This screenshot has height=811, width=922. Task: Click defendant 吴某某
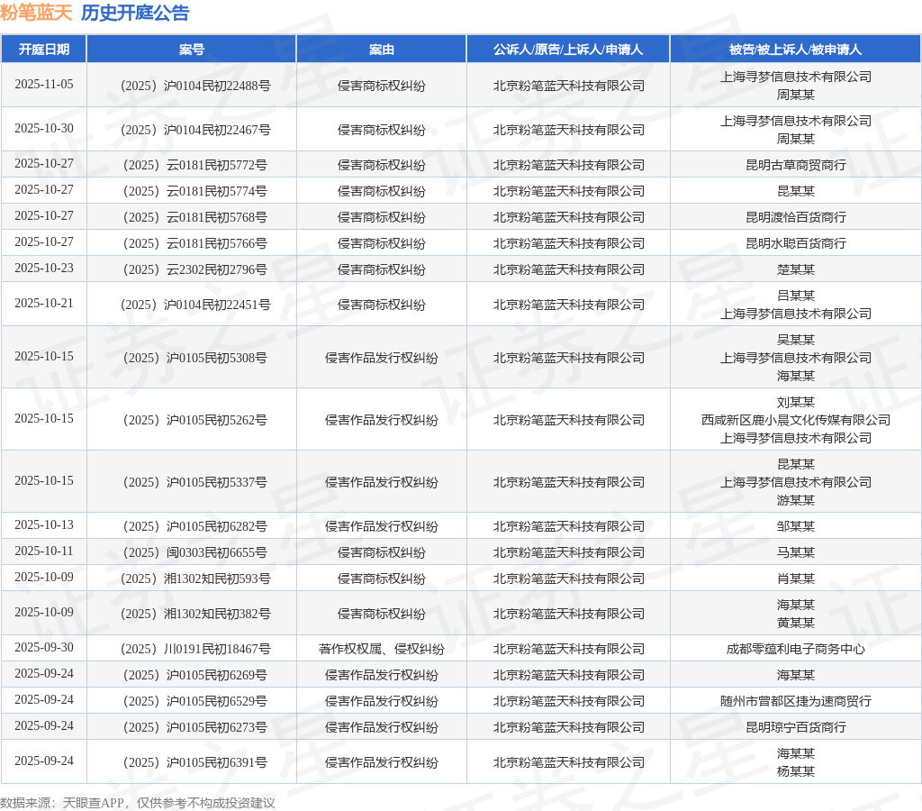click(x=796, y=341)
